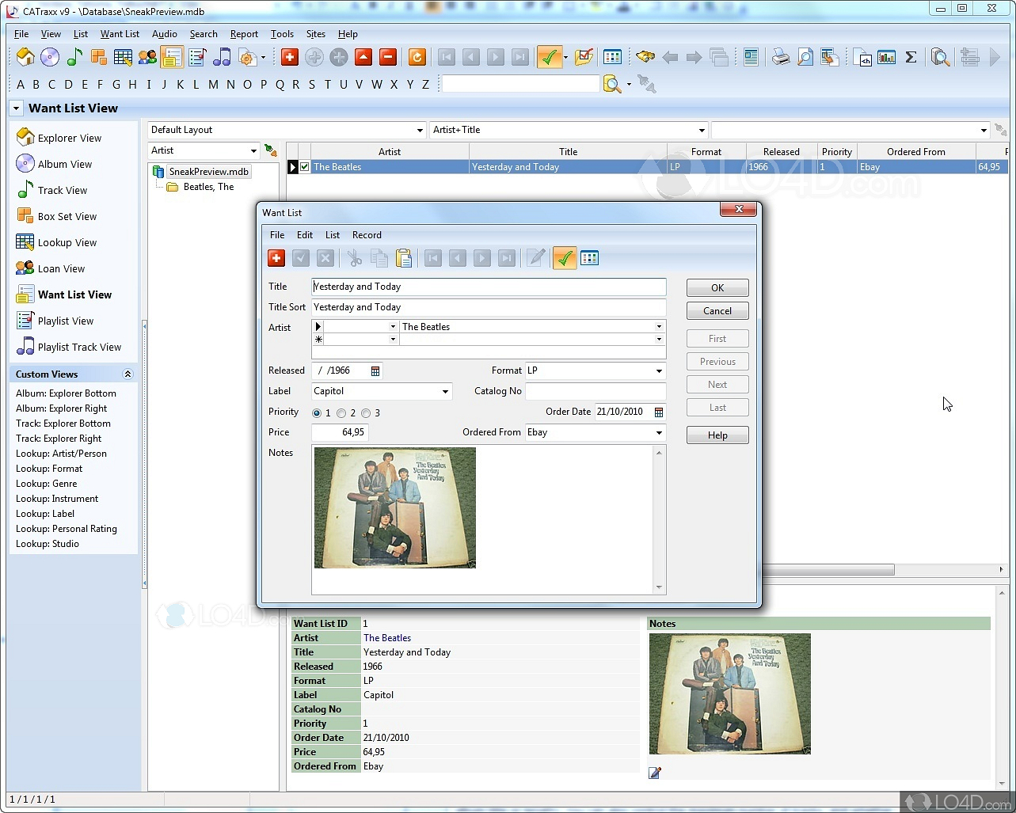
Task: Open Lookup: Genre custom view
Action: pos(47,484)
